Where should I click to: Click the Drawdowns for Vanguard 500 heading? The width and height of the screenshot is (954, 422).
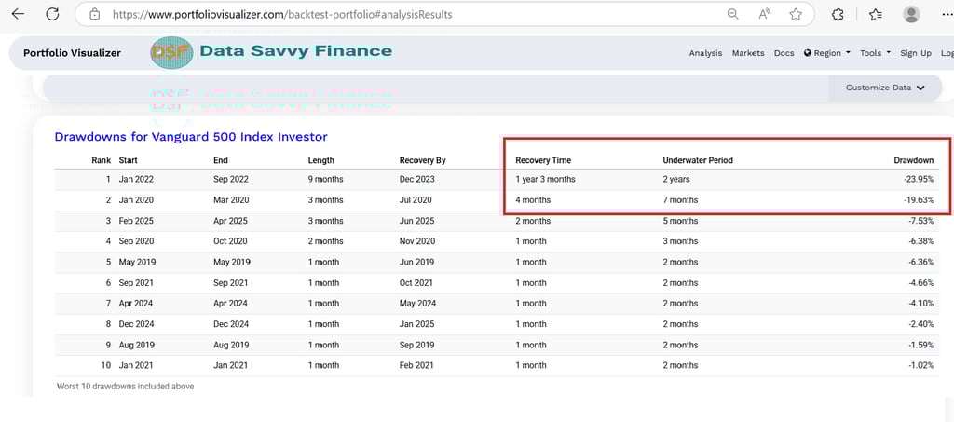pos(191,137)
